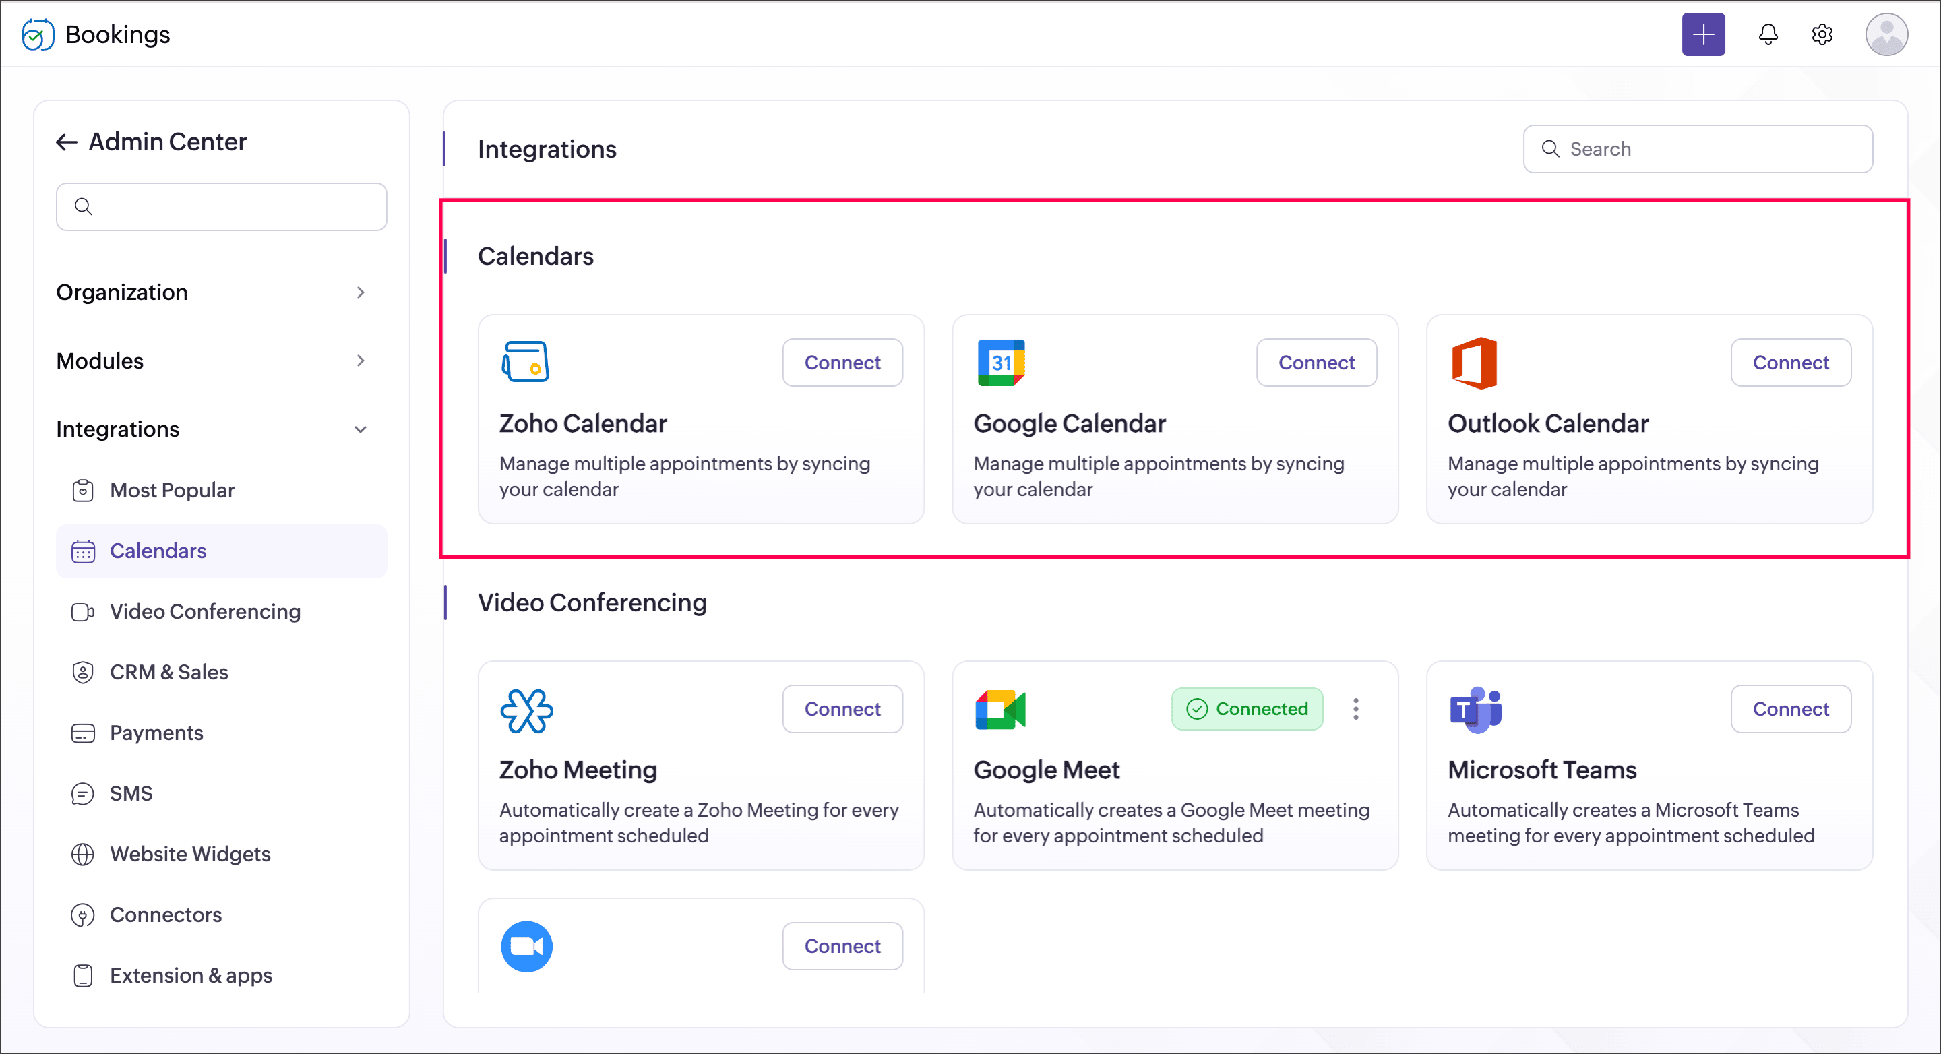Collapse the Integrations section chevron

coord(361,429)
